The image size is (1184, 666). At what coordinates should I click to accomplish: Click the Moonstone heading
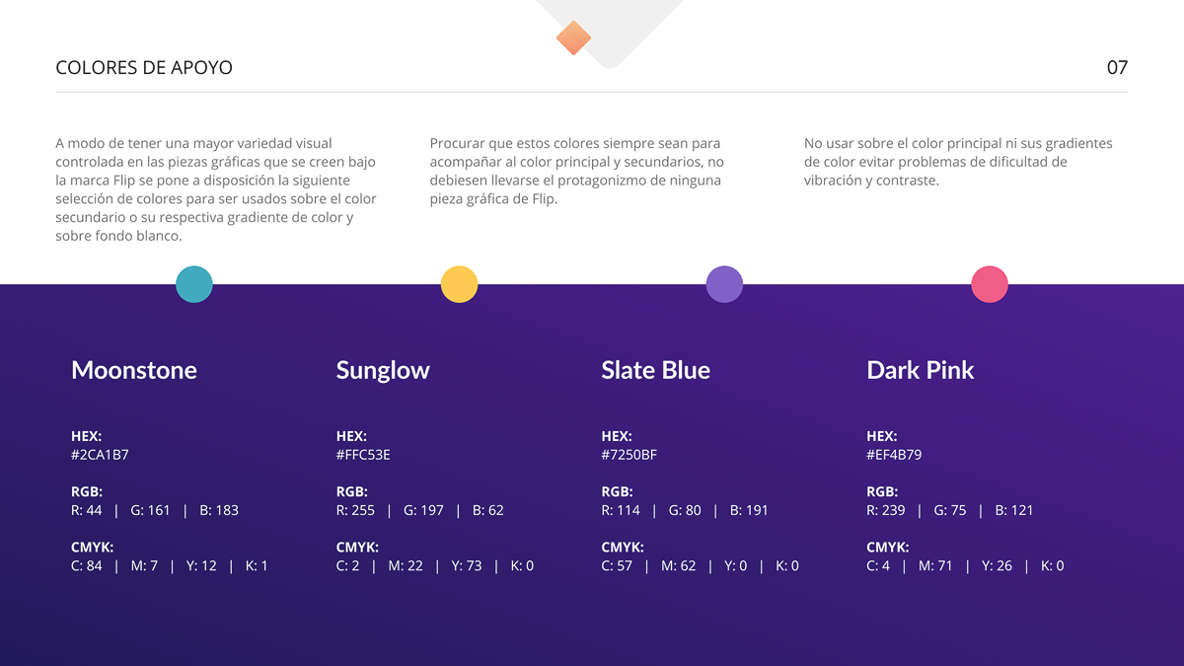pyautogui.click(x=134, y=370)
